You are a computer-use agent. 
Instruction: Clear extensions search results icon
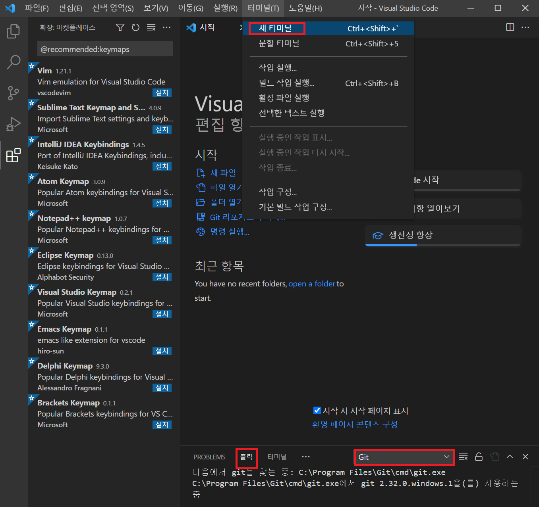coord(151,27)
